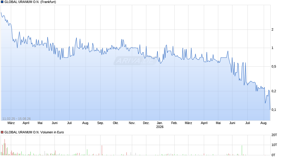Click the price axis value '0,2'
This screenshot has height=158, width=283.
click(x=274, y=91)
